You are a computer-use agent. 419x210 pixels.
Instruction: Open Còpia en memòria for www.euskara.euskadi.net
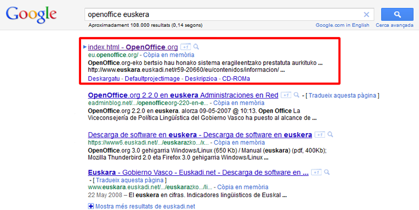point(243,187)
